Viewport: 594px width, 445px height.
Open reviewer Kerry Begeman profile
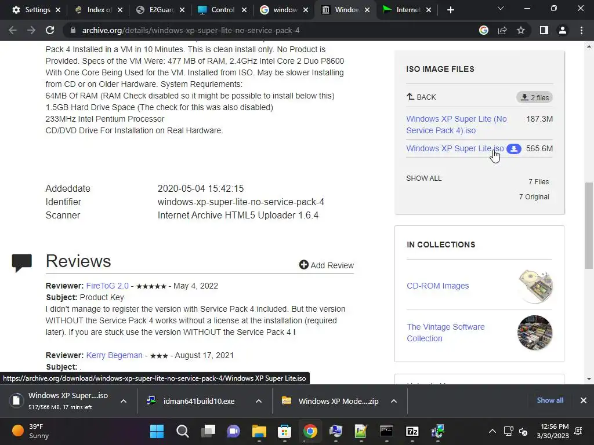114,355
